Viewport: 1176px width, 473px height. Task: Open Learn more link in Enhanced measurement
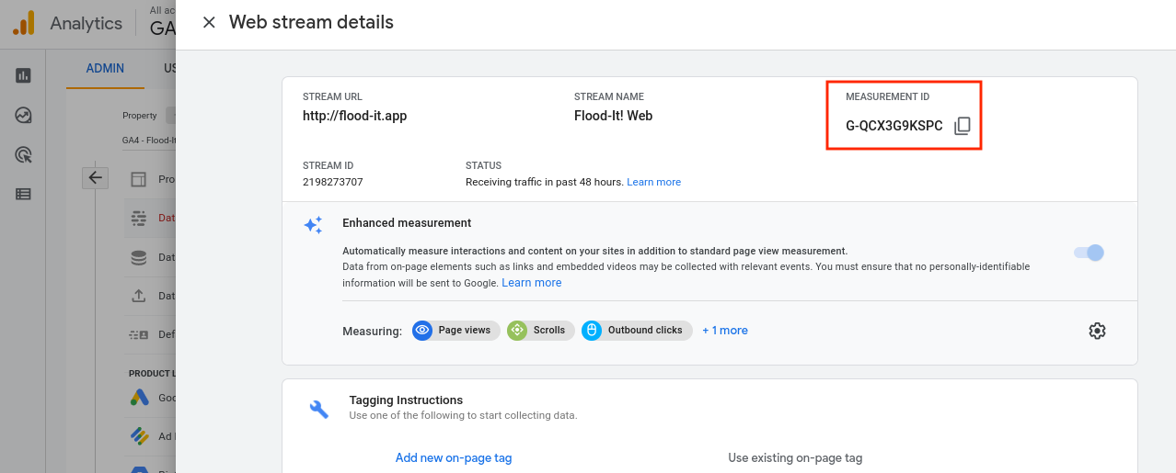(531, 283)
